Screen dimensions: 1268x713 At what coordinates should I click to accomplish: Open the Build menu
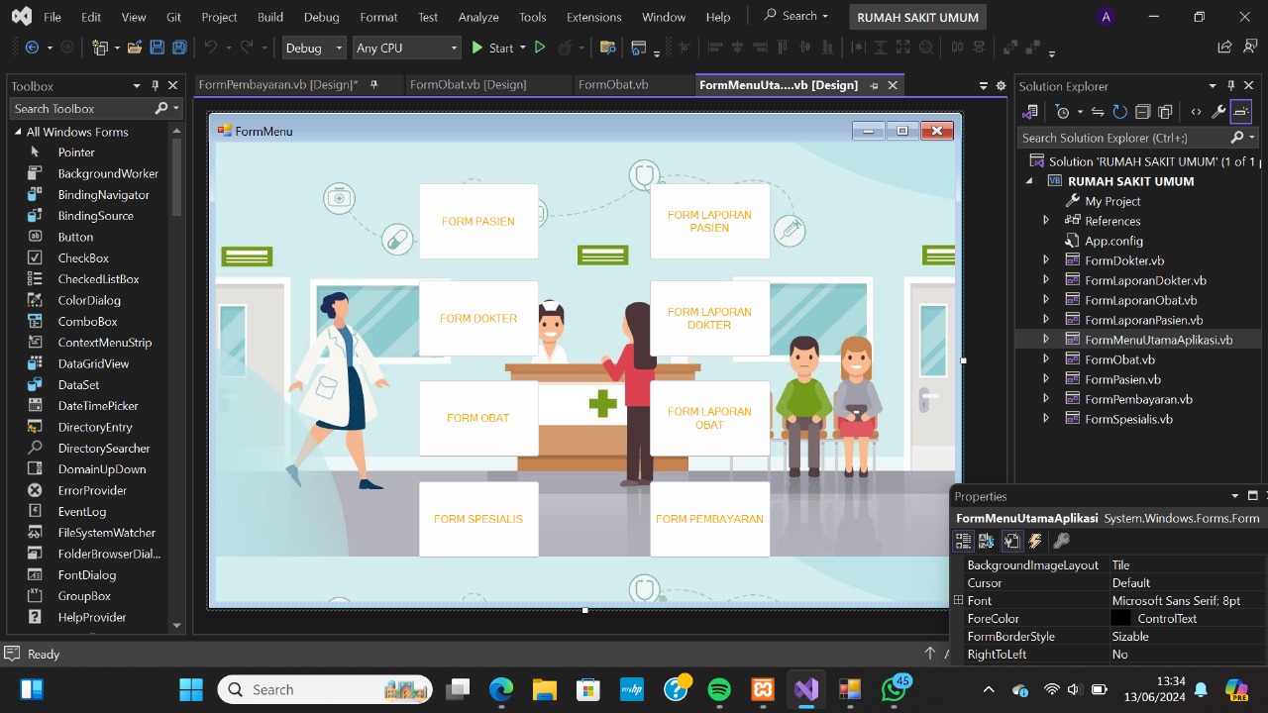coord(269,17)
